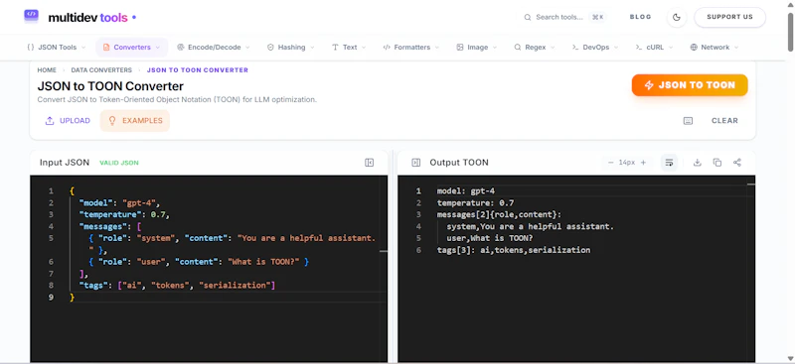
Task: Expand the Formatters menu
Action: click(411, 47)
